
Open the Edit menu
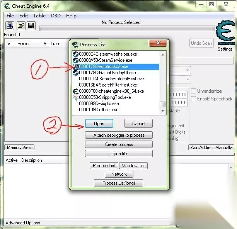tap(24, 16)
